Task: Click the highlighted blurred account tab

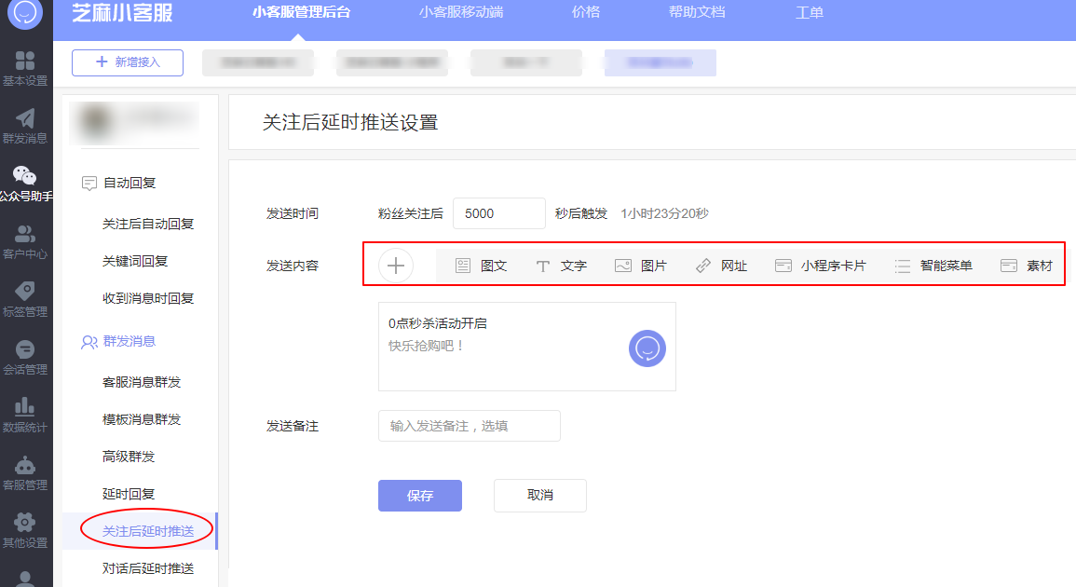Action: pos(661,62)
